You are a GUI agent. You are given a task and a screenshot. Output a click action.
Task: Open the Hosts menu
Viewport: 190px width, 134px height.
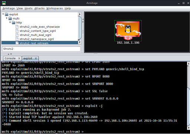[x=29, y=9]
